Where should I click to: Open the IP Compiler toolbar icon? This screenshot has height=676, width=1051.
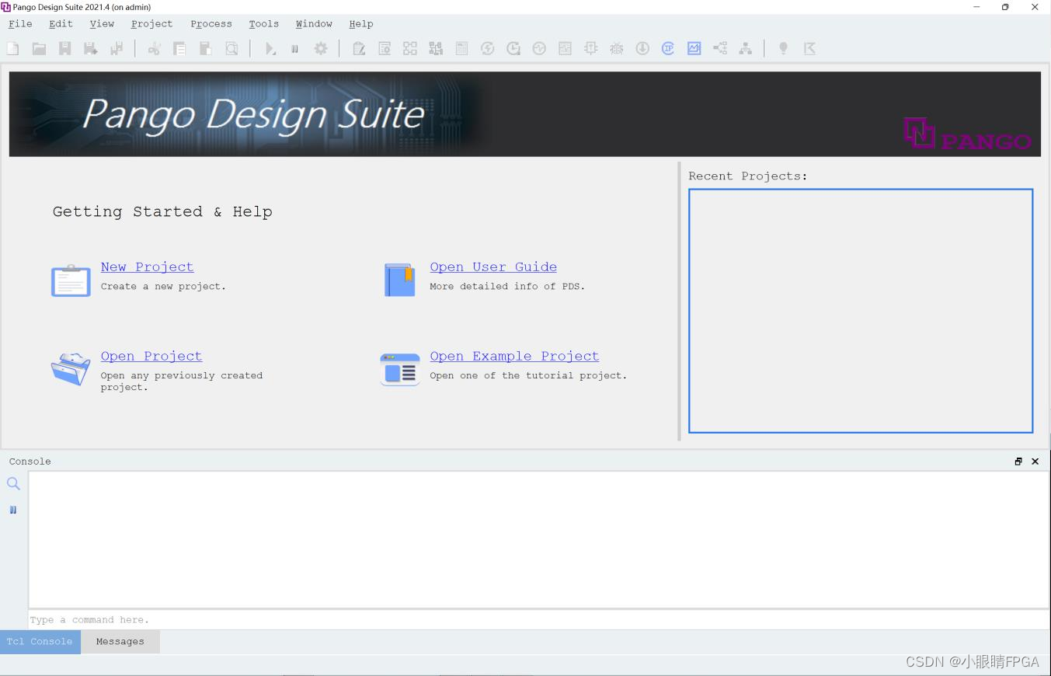(x=668, y=48)
